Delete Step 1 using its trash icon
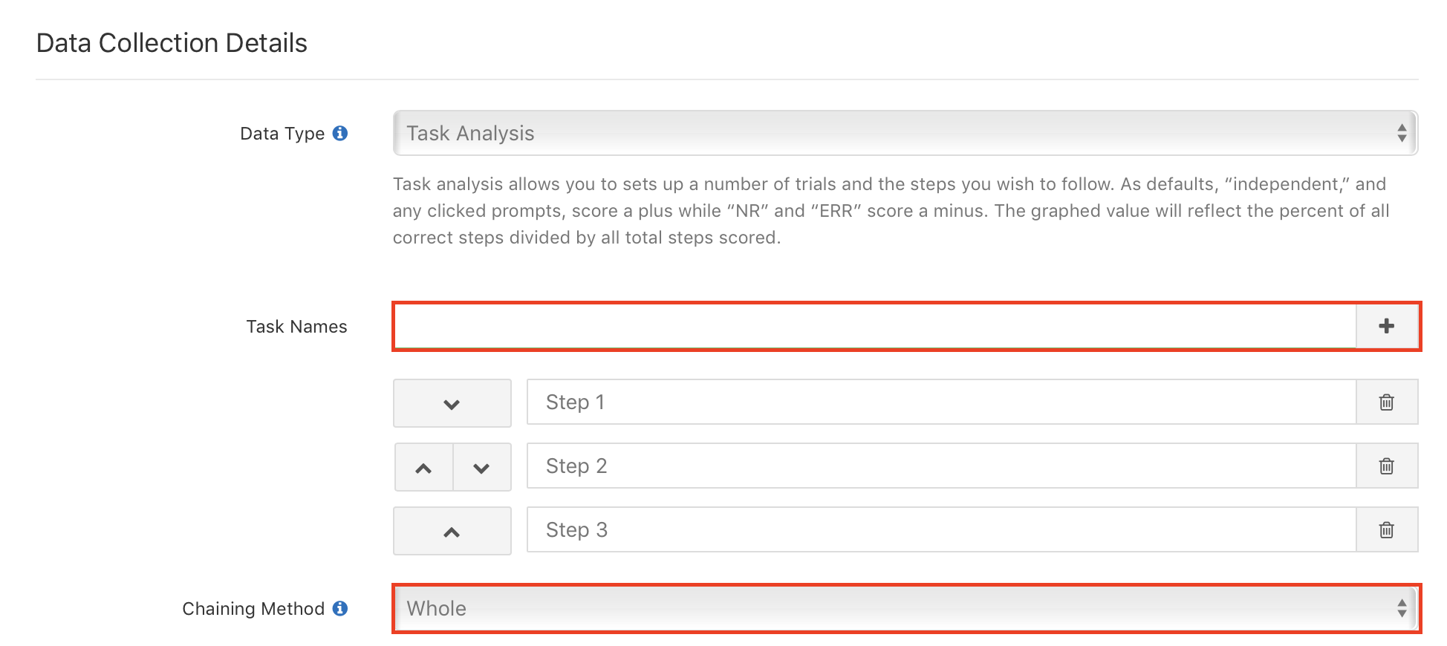This screenshot has height=646, width=1447. (x=1388, y=402)
